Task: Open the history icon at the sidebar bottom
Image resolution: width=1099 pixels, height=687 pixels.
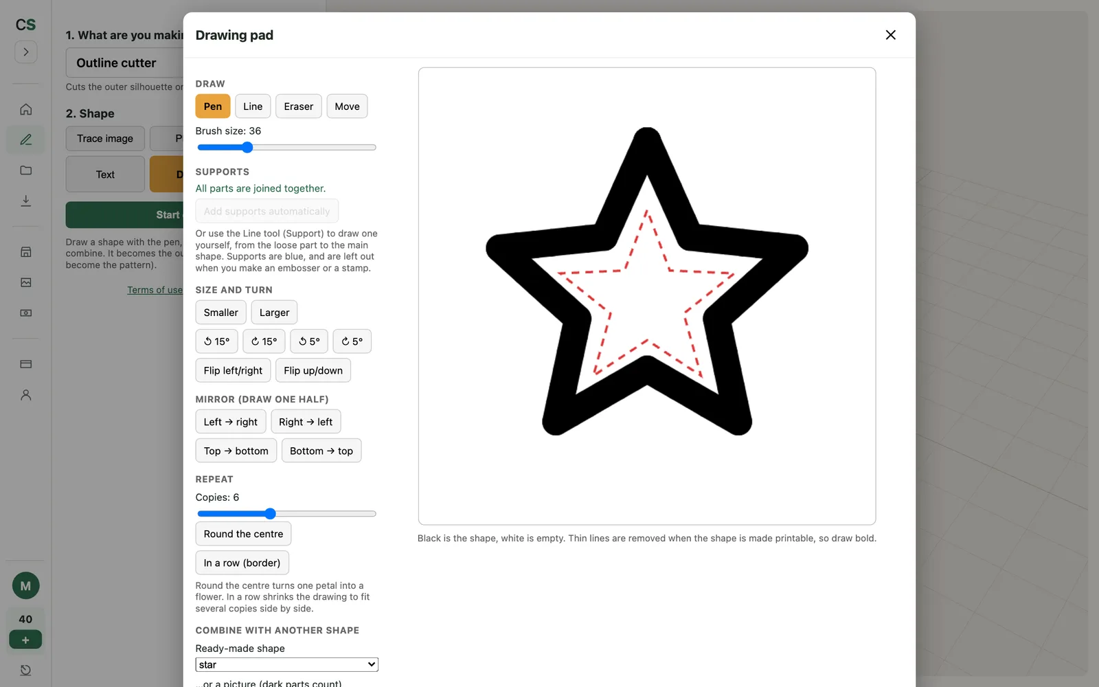Action: (x=25, y=670)
